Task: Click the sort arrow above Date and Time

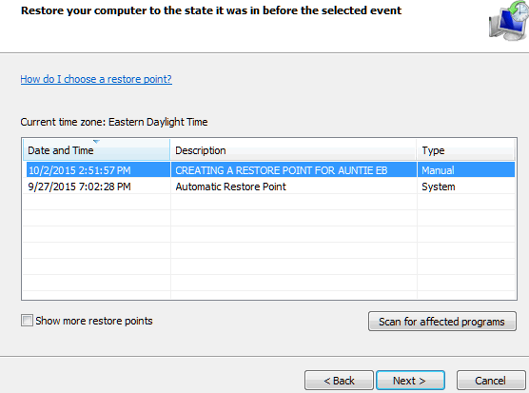Action: coord(96,142)
